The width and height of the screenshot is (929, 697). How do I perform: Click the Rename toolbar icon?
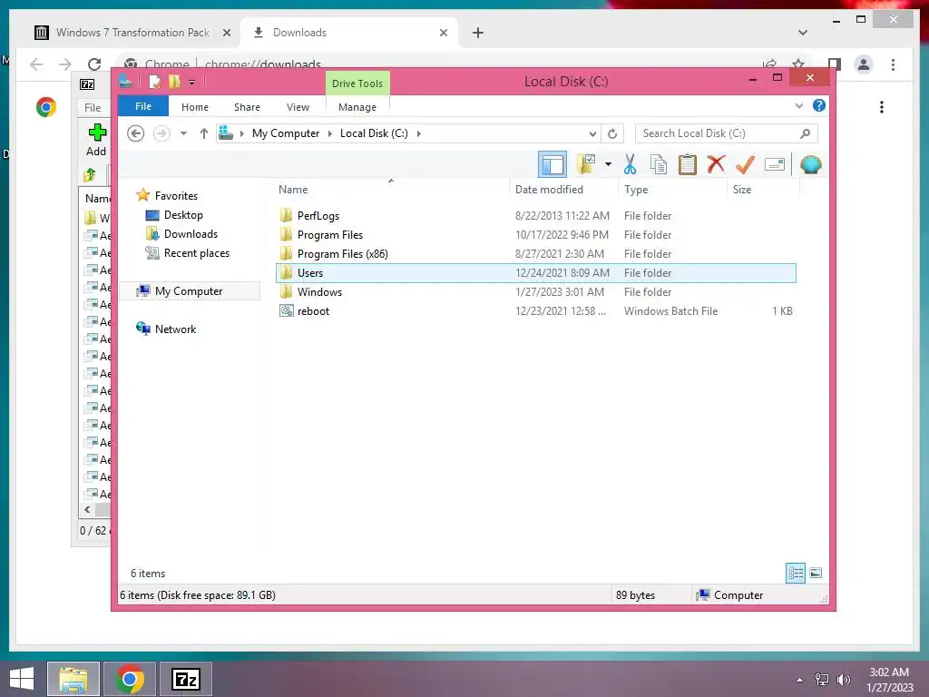click(x=775, y=164)
